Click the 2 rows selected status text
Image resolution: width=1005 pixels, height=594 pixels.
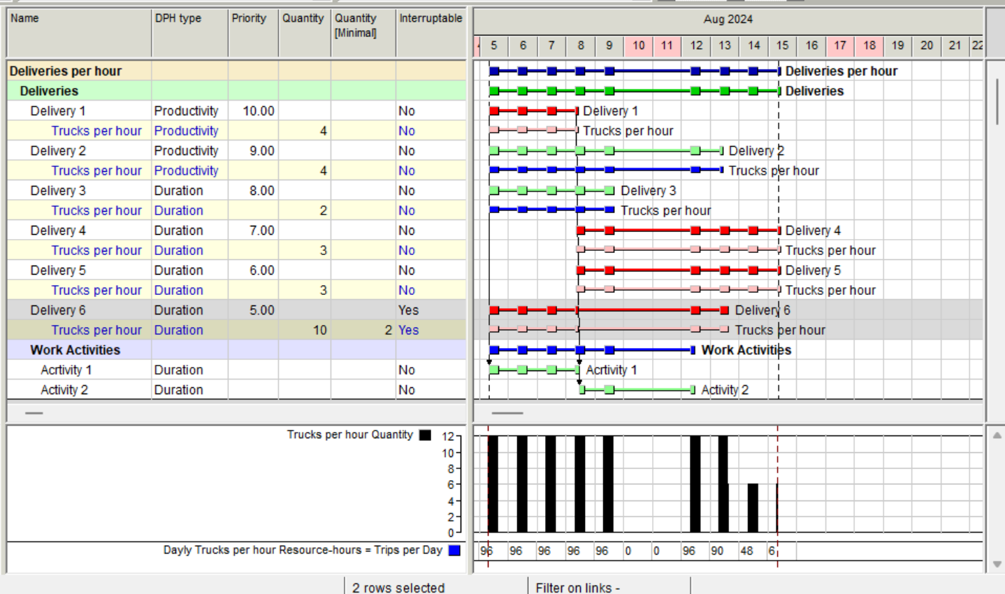[398, 588]
